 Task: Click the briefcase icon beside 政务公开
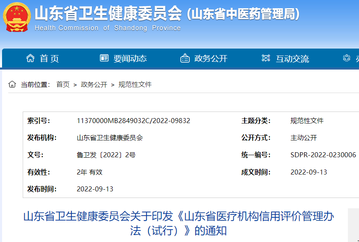click(185, 58)
